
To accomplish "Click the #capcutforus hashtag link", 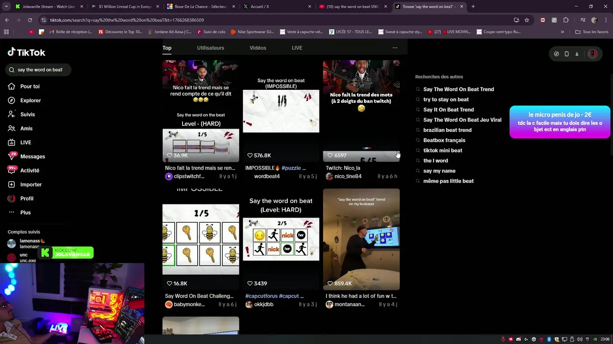I will 261,296.
